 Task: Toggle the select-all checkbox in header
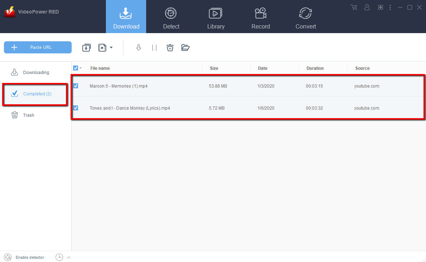click(76, 68)
